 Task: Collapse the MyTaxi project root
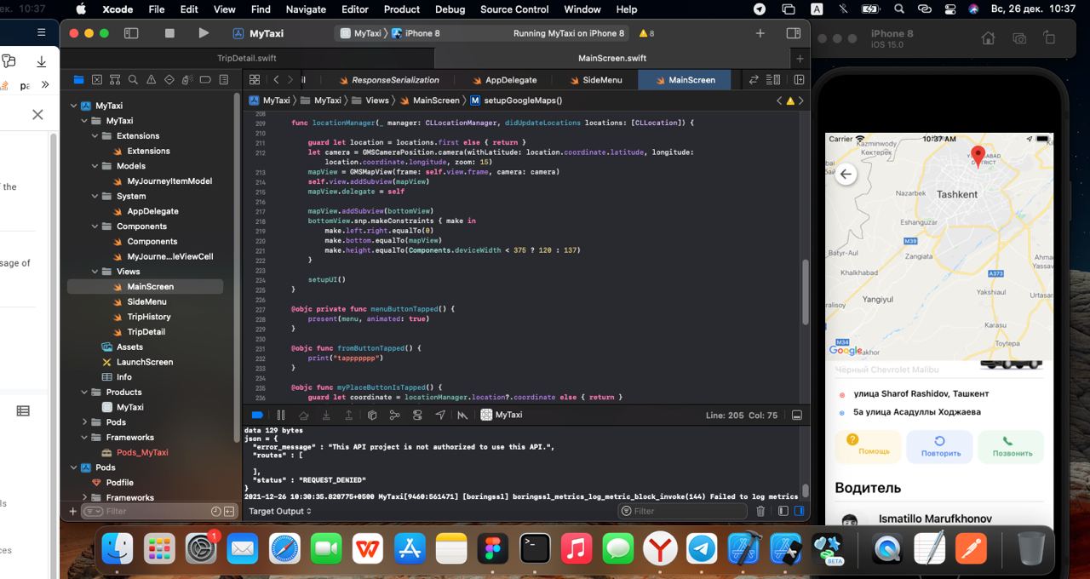[73, 106]
